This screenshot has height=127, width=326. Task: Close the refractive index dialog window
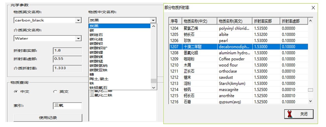pos(313,8)
